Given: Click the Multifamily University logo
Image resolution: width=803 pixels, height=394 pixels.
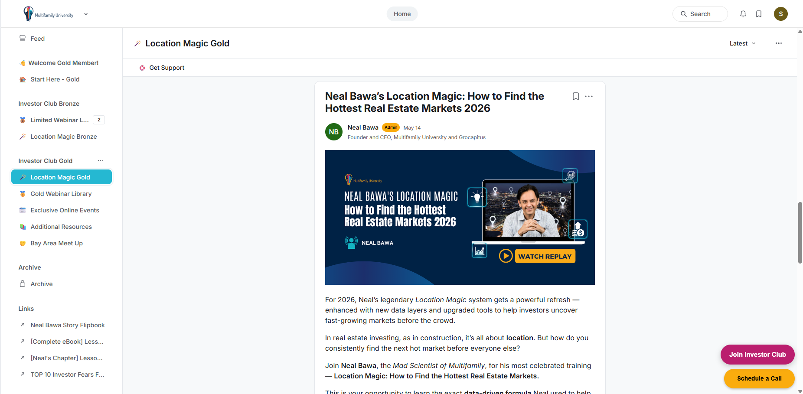Looking at the screenshot, I should pyautogui.click(x=49, y=14).
